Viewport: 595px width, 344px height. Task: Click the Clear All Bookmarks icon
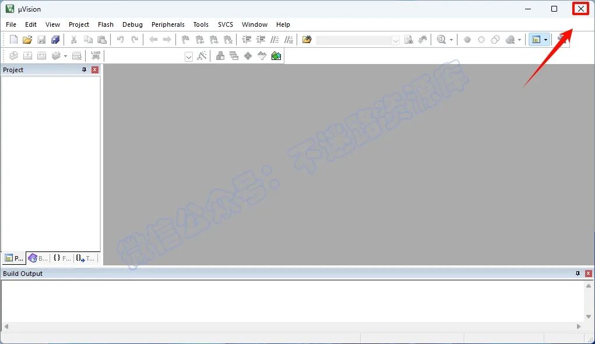pyautogui.click(x=228, y=40)
